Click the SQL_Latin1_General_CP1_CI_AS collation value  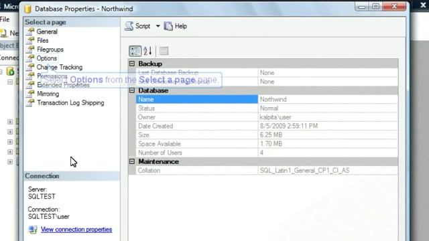304,171
